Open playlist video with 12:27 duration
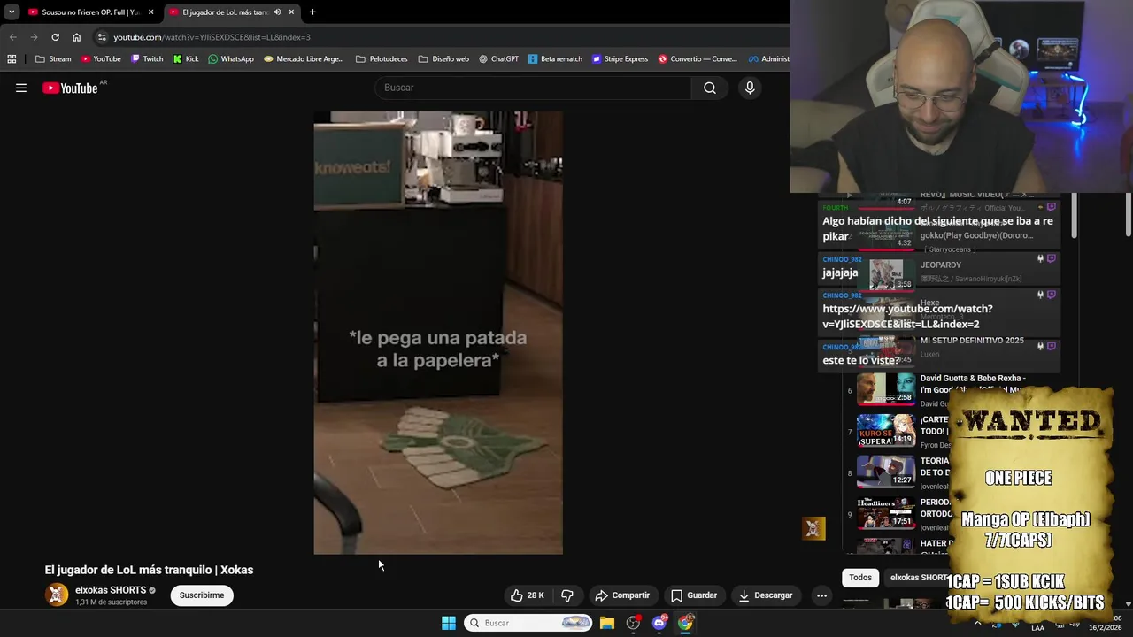The width and height of the screenshot is (1133, 637). (x=886, y=472)
